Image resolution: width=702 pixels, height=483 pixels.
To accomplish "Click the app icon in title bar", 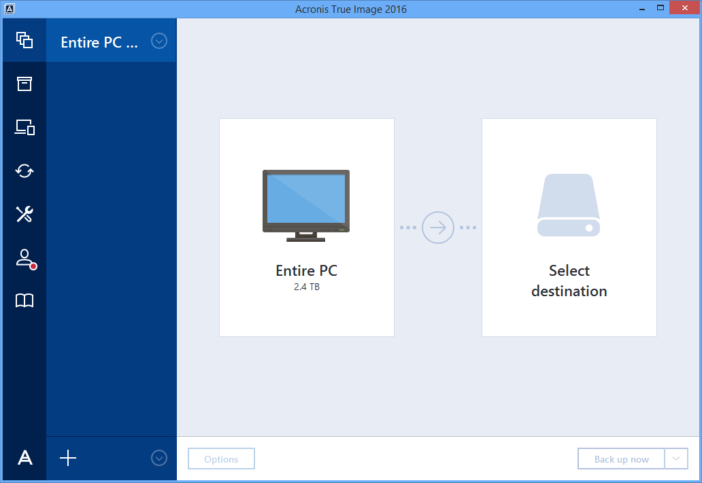I will [10, 9].
